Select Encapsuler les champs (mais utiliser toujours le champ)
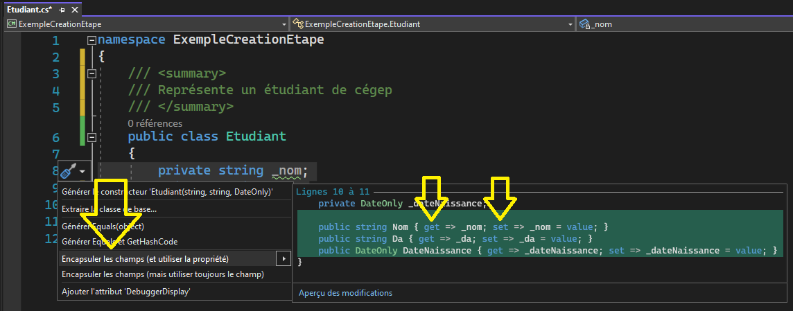The height and width of the screenshot is (311, 793). [x=162, y=275]
